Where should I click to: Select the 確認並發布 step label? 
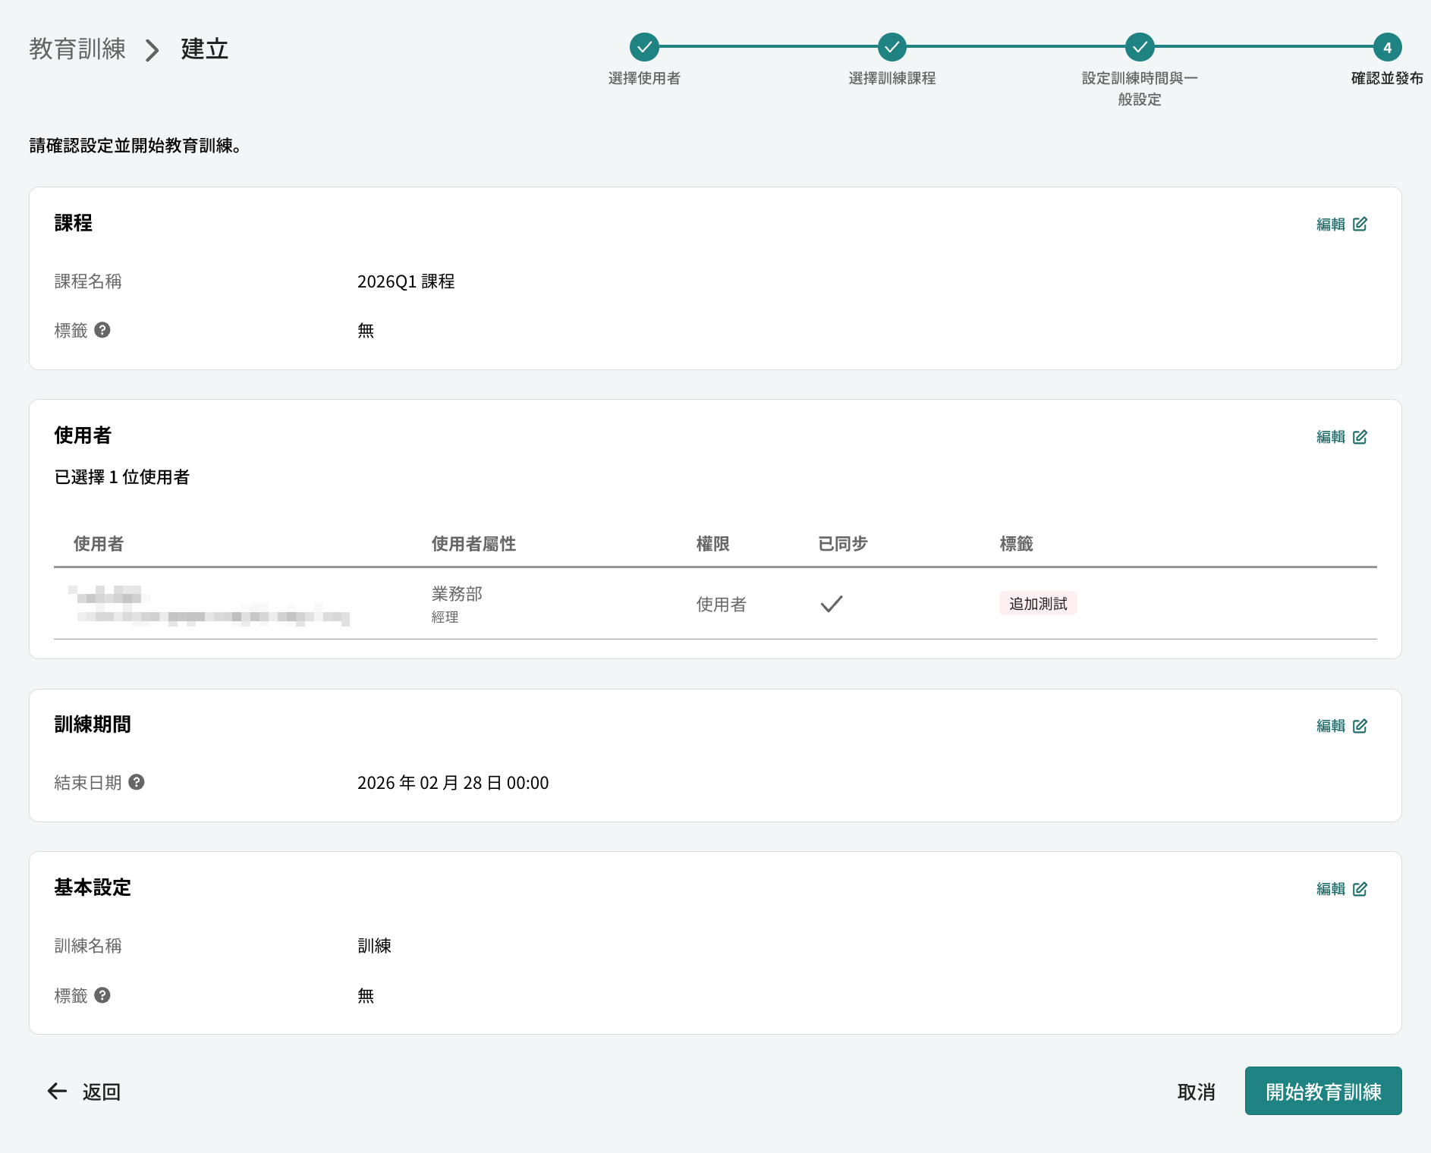click(1387, 78)
